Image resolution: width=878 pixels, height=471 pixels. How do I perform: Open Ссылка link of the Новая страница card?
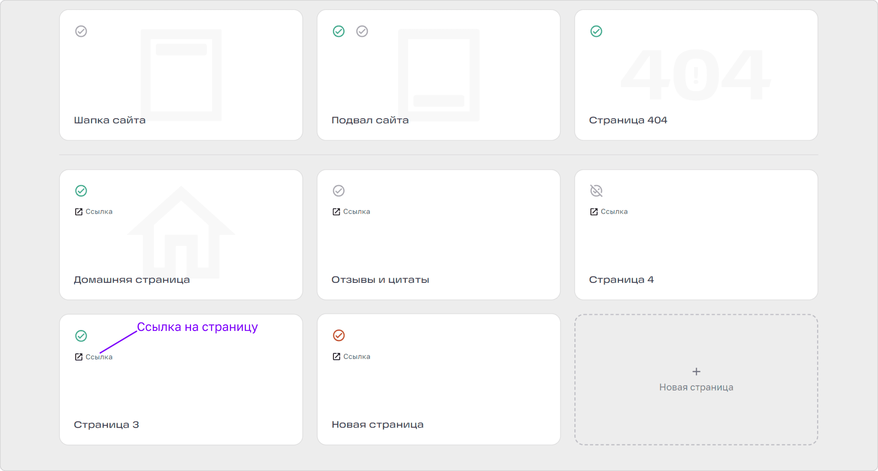tap(356, 357)
